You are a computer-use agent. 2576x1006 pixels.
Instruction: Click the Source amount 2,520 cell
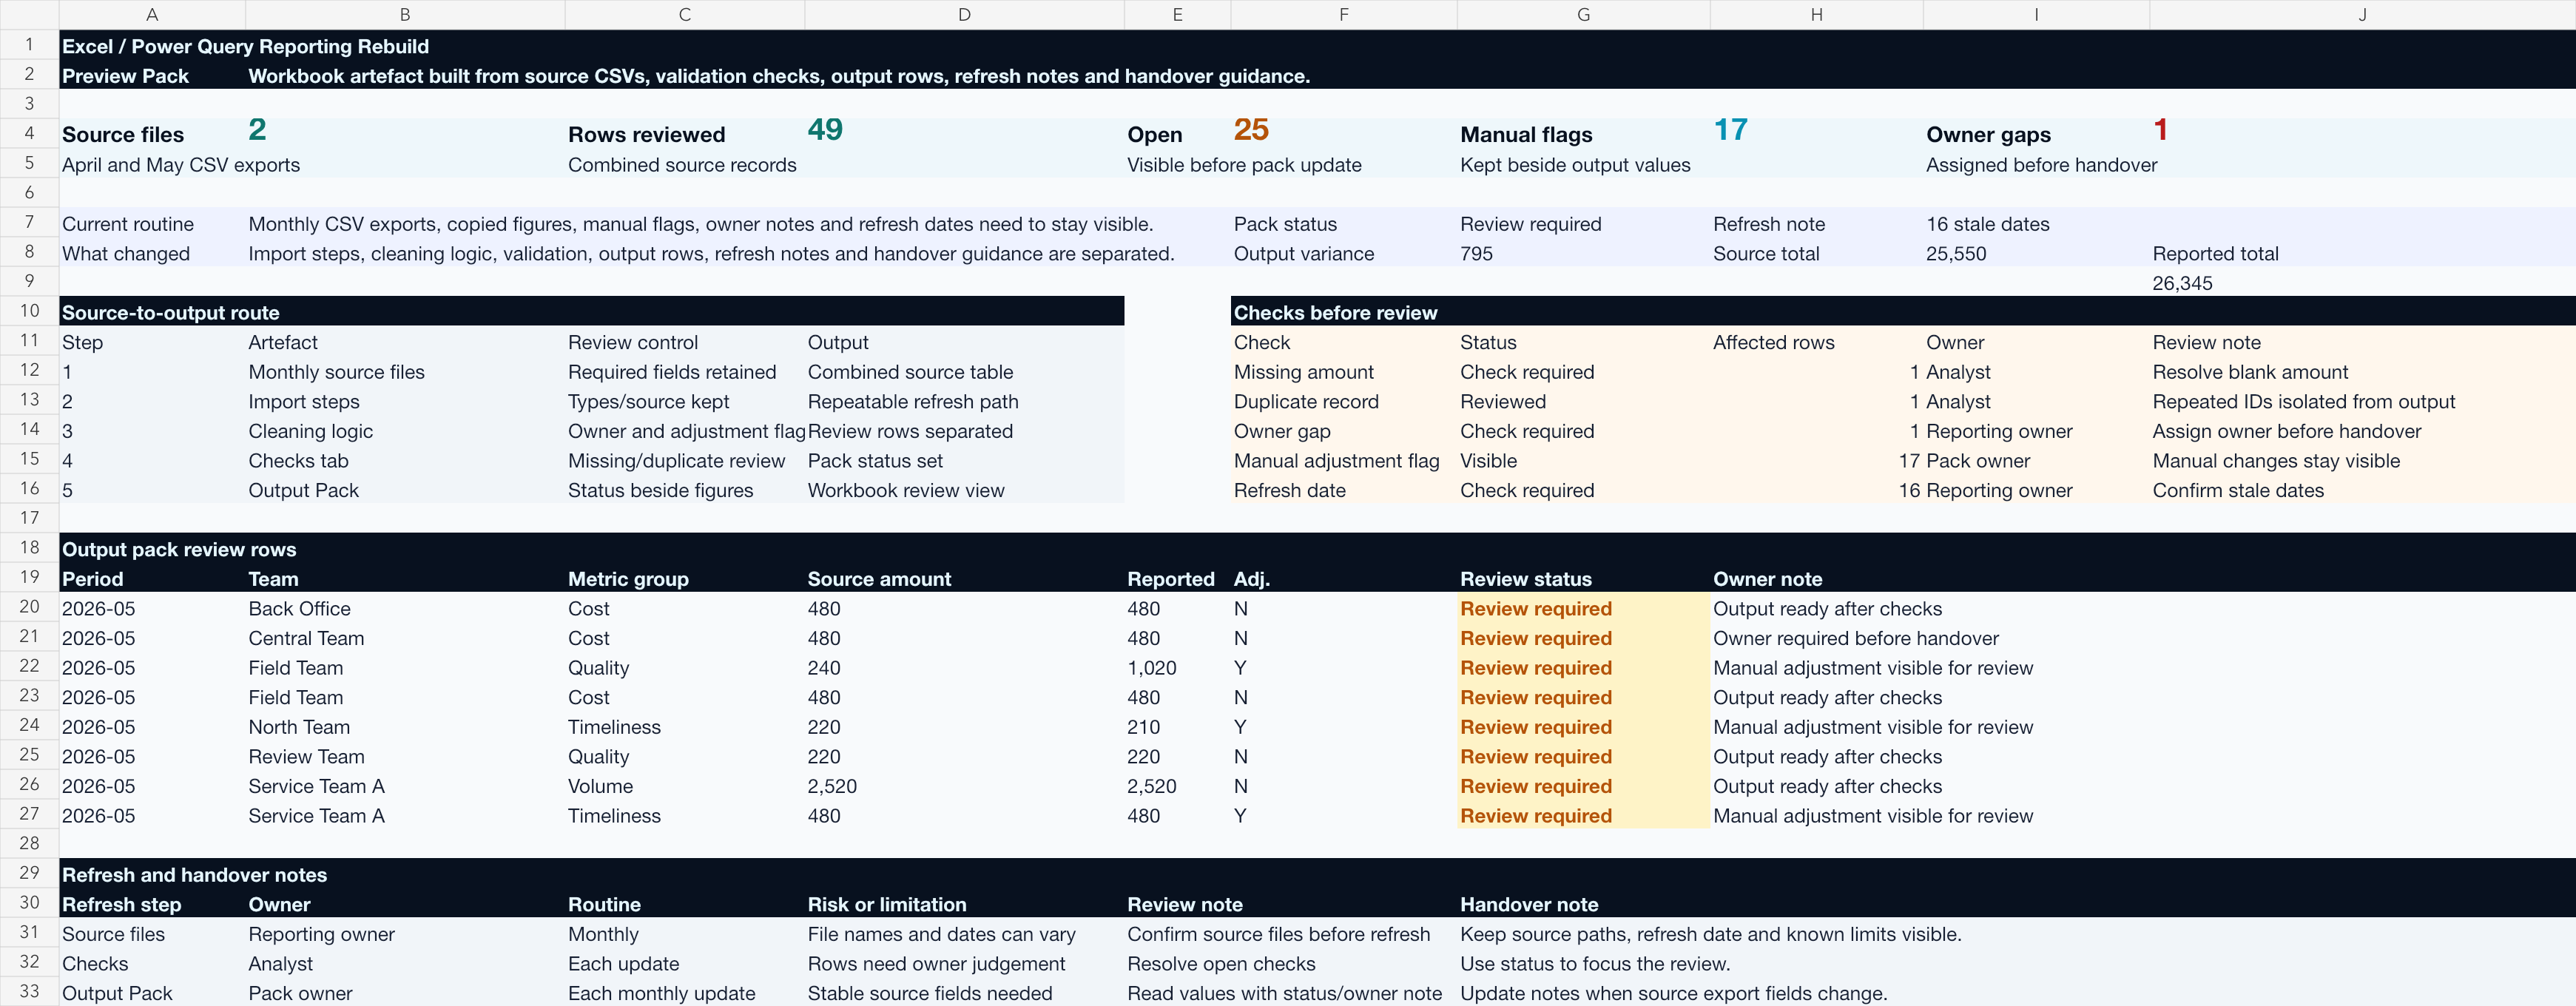[832, 786]
